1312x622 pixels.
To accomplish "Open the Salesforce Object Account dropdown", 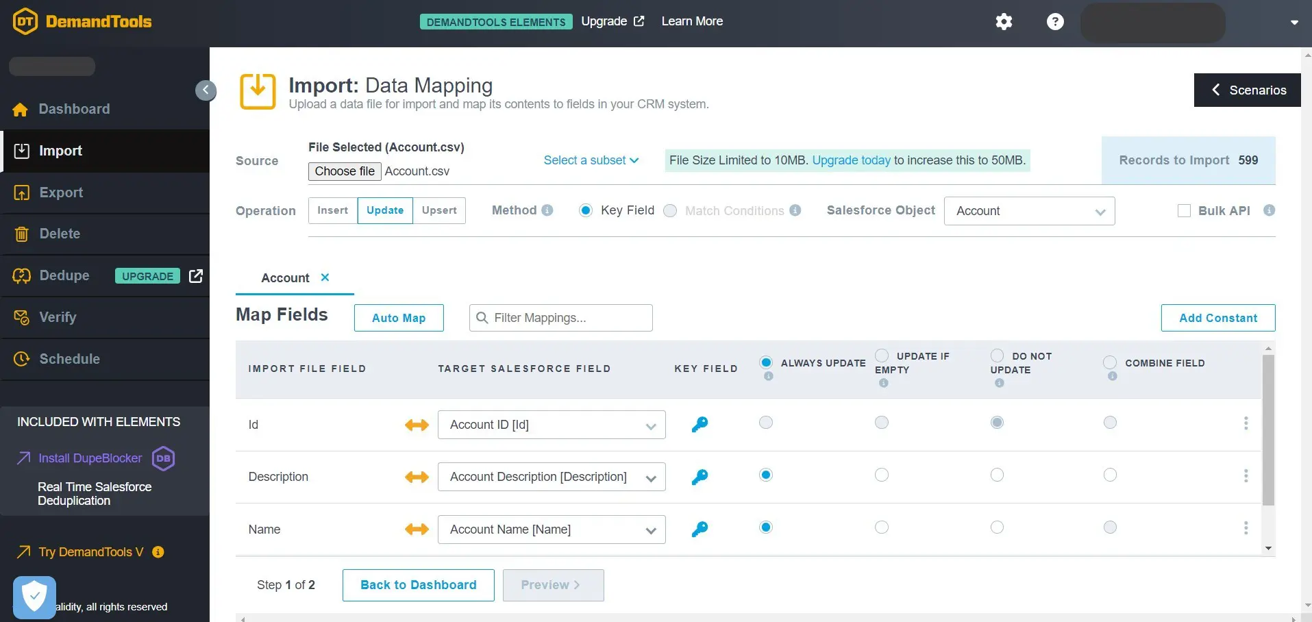I will point(1029,211).
